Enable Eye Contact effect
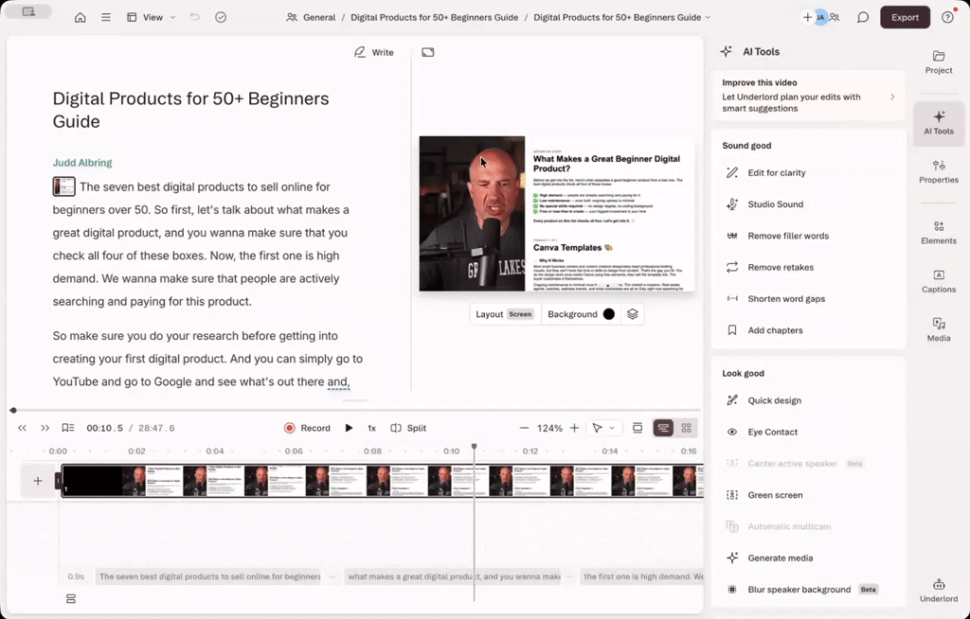This screenshot has height=619, width=970. (772, 432)
